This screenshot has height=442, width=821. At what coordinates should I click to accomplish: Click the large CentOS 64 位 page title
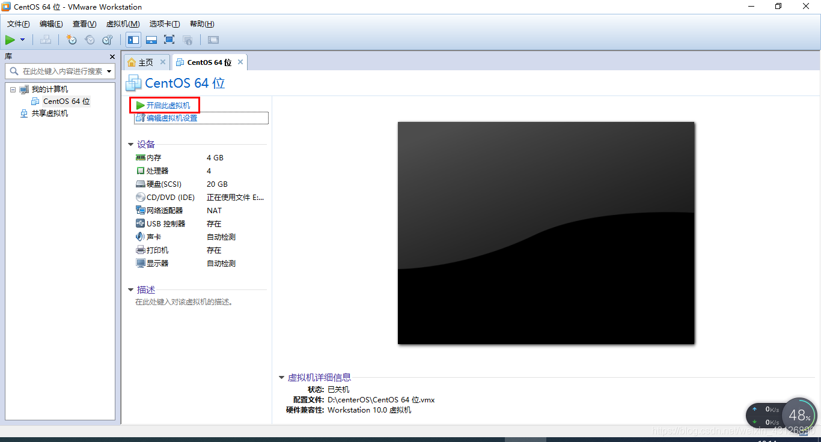point(185,83)
